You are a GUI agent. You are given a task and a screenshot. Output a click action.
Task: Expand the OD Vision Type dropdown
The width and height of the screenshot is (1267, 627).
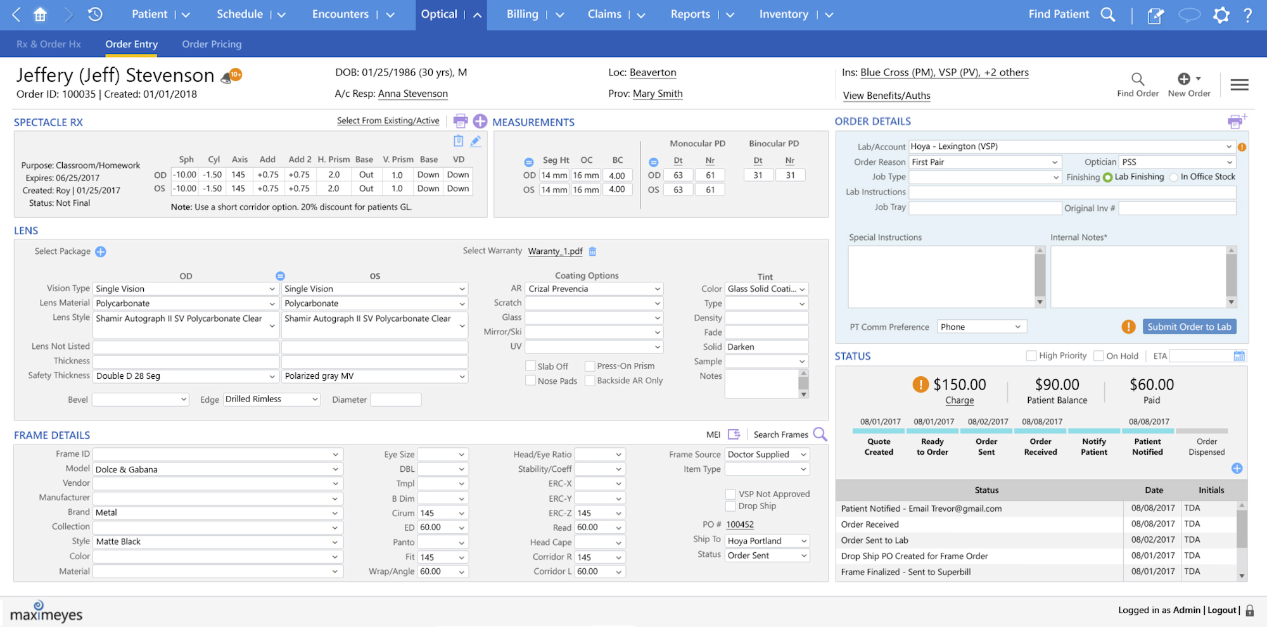(x=185, y=289)
